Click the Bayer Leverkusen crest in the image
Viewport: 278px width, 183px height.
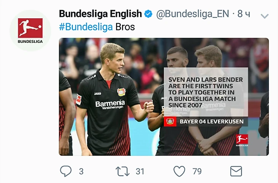tap(170, 121)
